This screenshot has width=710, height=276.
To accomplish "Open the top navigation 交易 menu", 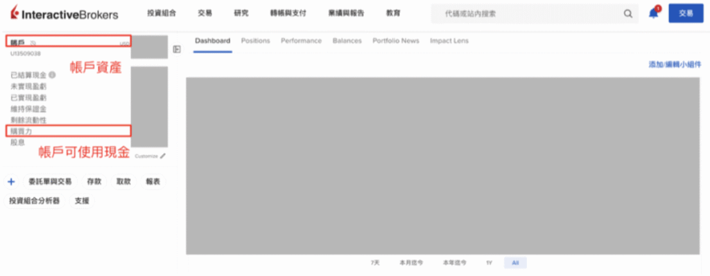I will [205, 14].
